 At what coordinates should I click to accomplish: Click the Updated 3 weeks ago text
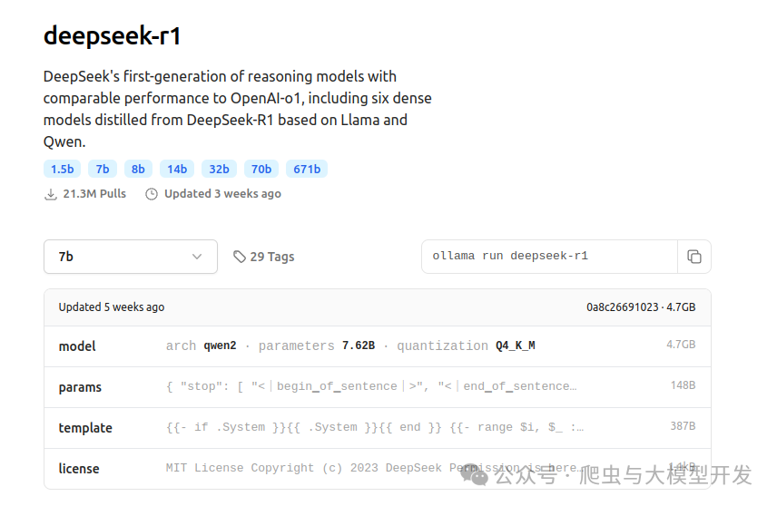pos(222,193)
